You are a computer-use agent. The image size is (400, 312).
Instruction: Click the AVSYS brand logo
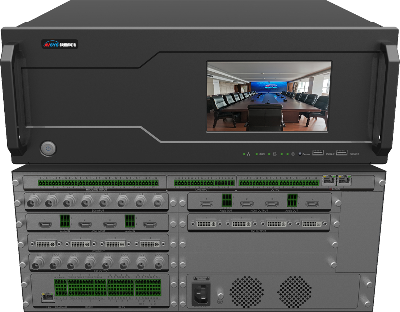pos(59,44)
